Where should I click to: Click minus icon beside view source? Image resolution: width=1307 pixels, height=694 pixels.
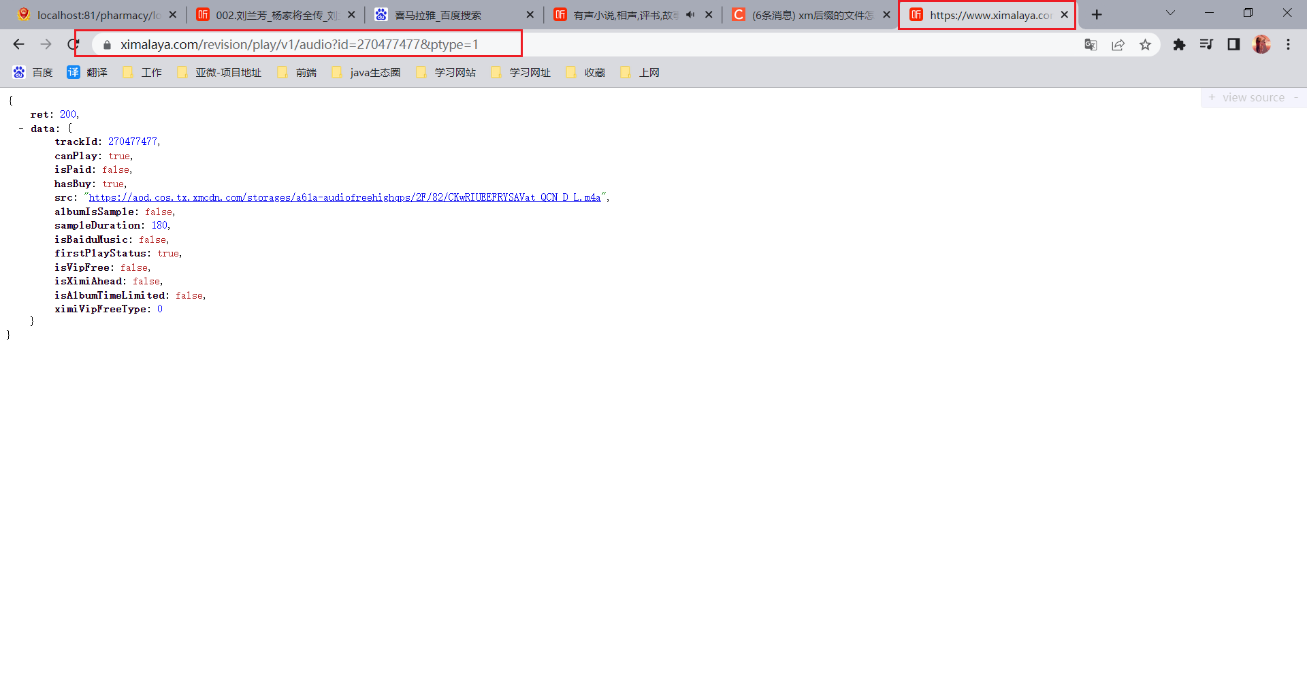tap(1296, 97)
